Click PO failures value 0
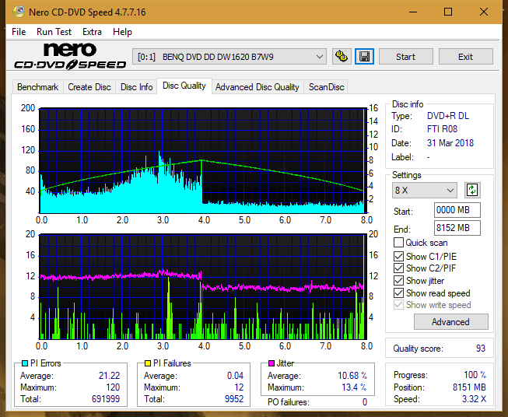This screenshot has width=508, height=417. click(365, 402)
